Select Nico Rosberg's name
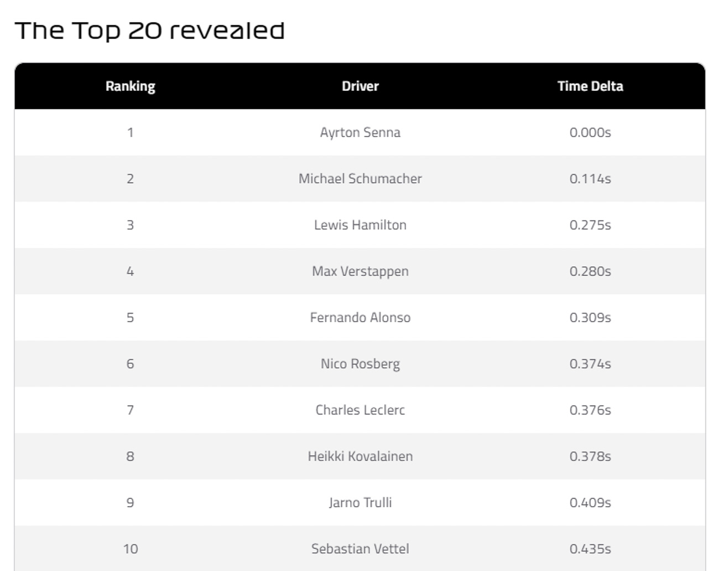 [360, 364]
